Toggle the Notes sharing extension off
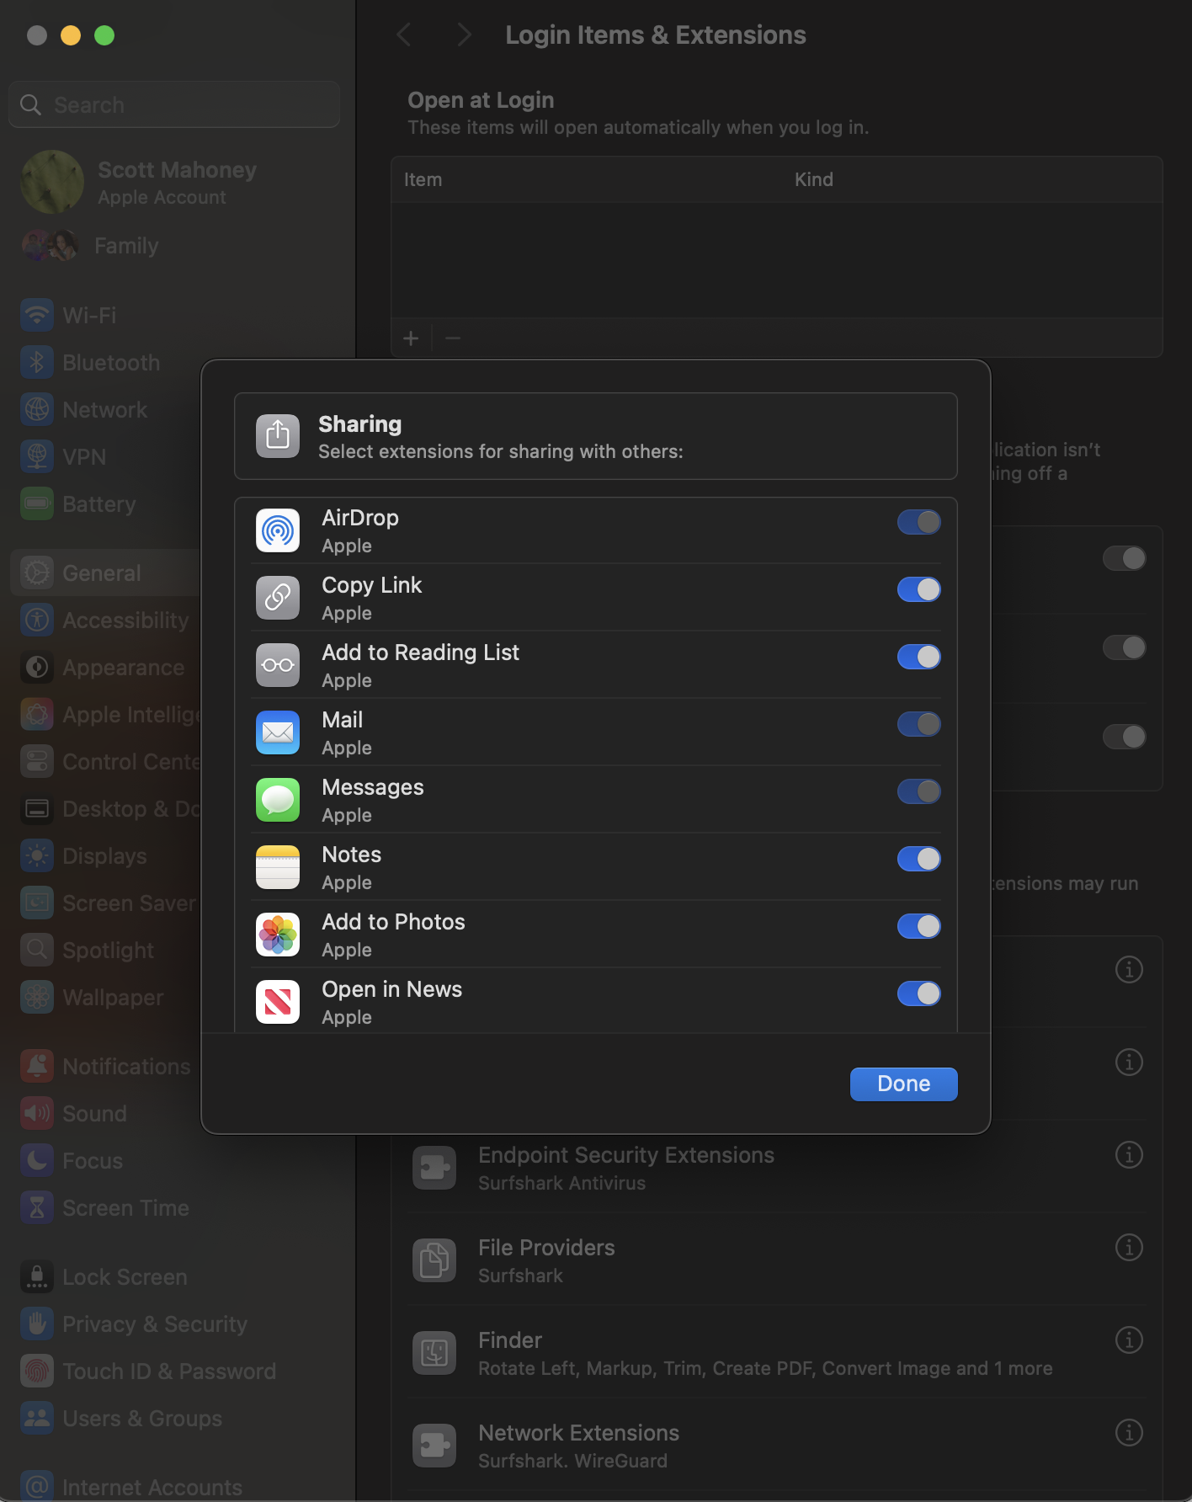 coord(918,859)
